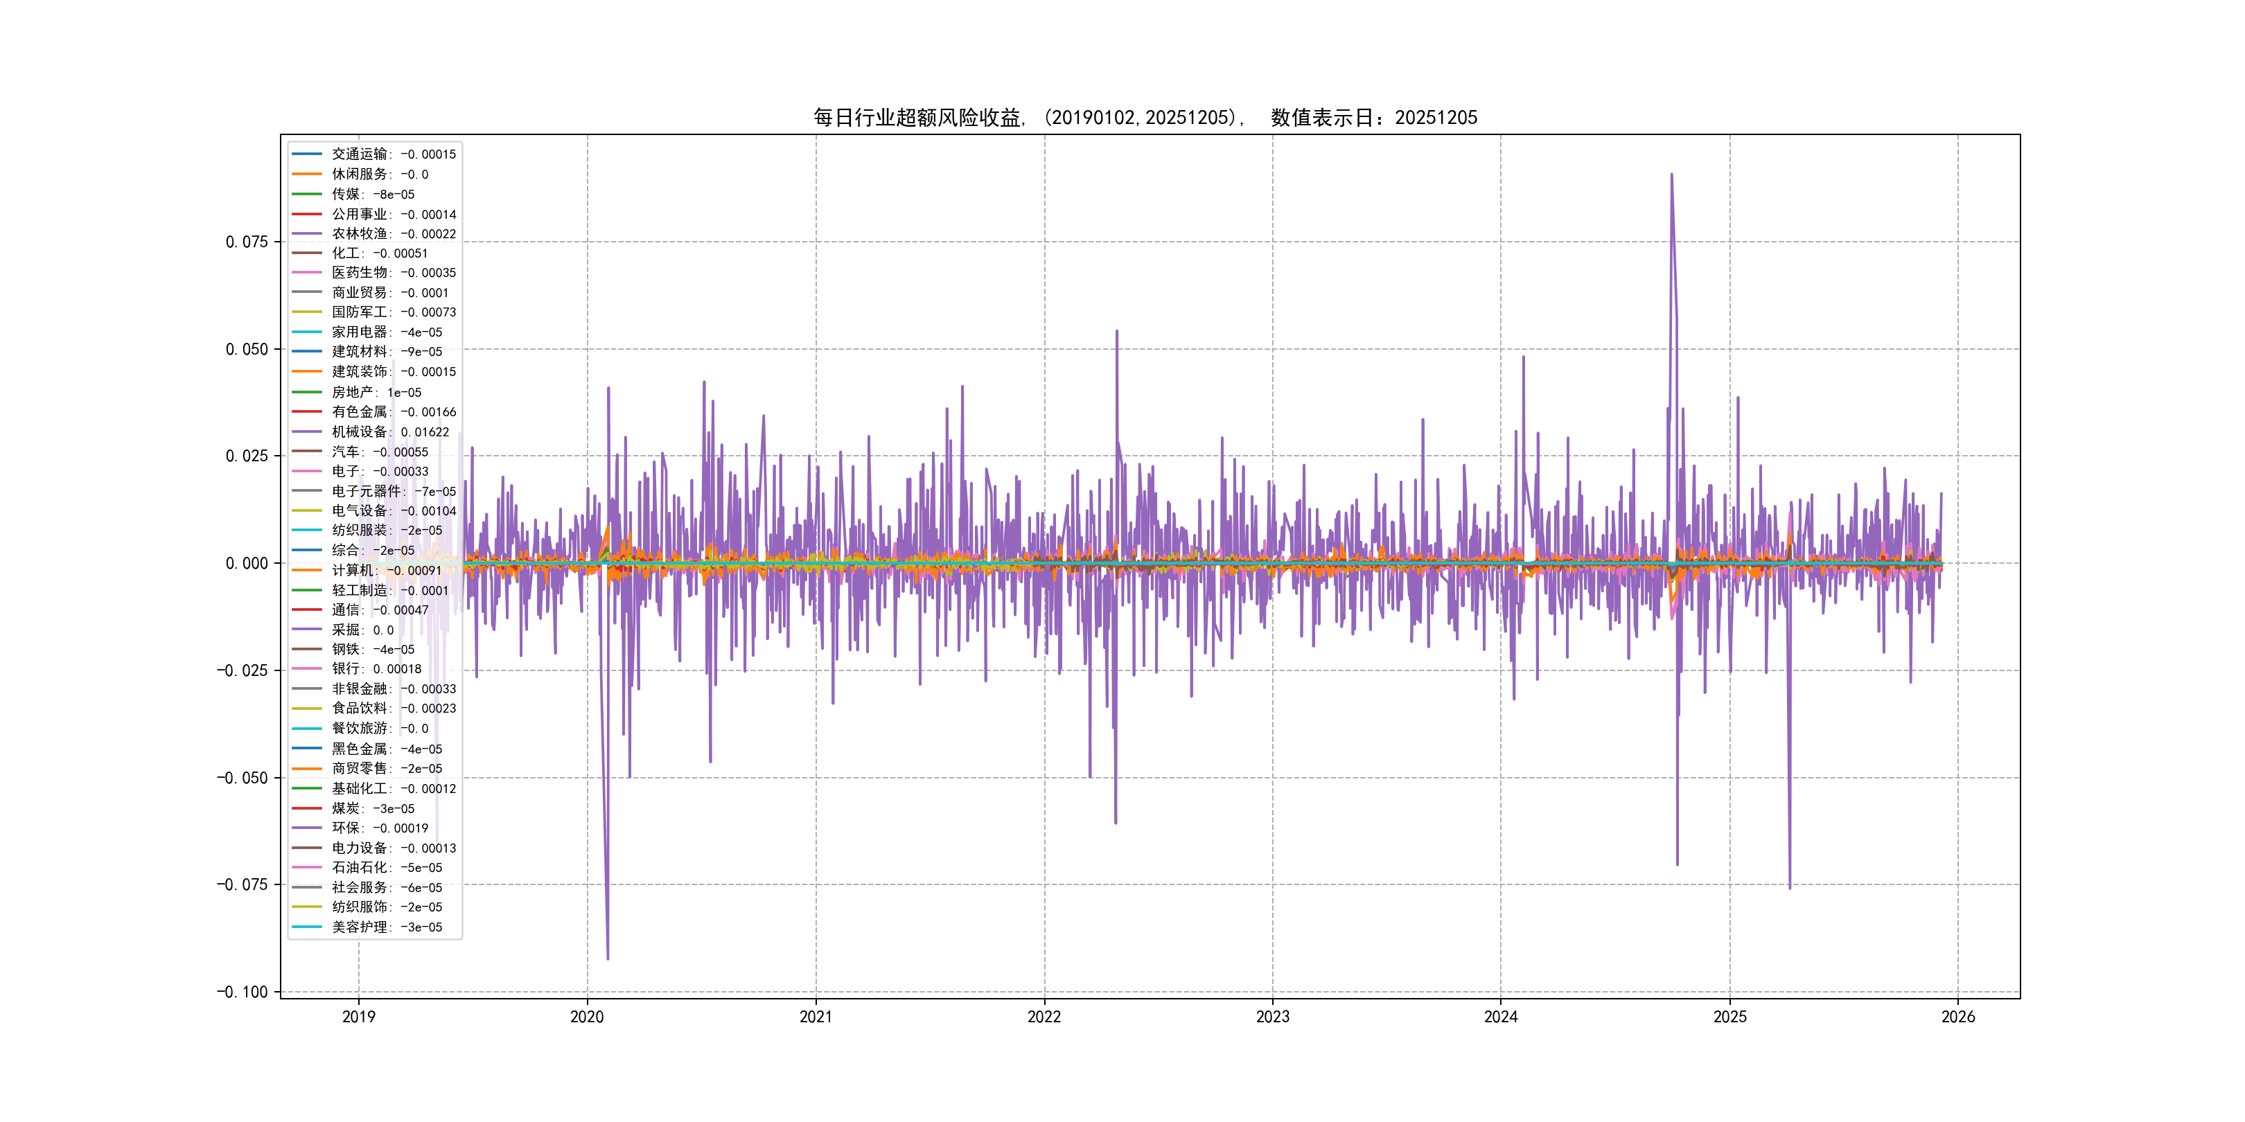Click the -0.100 y-axis tick label

tap(243, 992)
